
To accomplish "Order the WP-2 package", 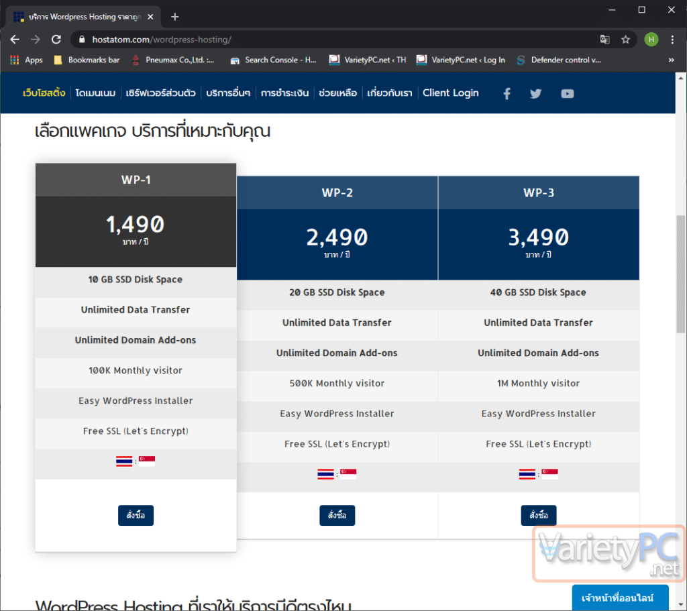I will (x=337, y=515).
